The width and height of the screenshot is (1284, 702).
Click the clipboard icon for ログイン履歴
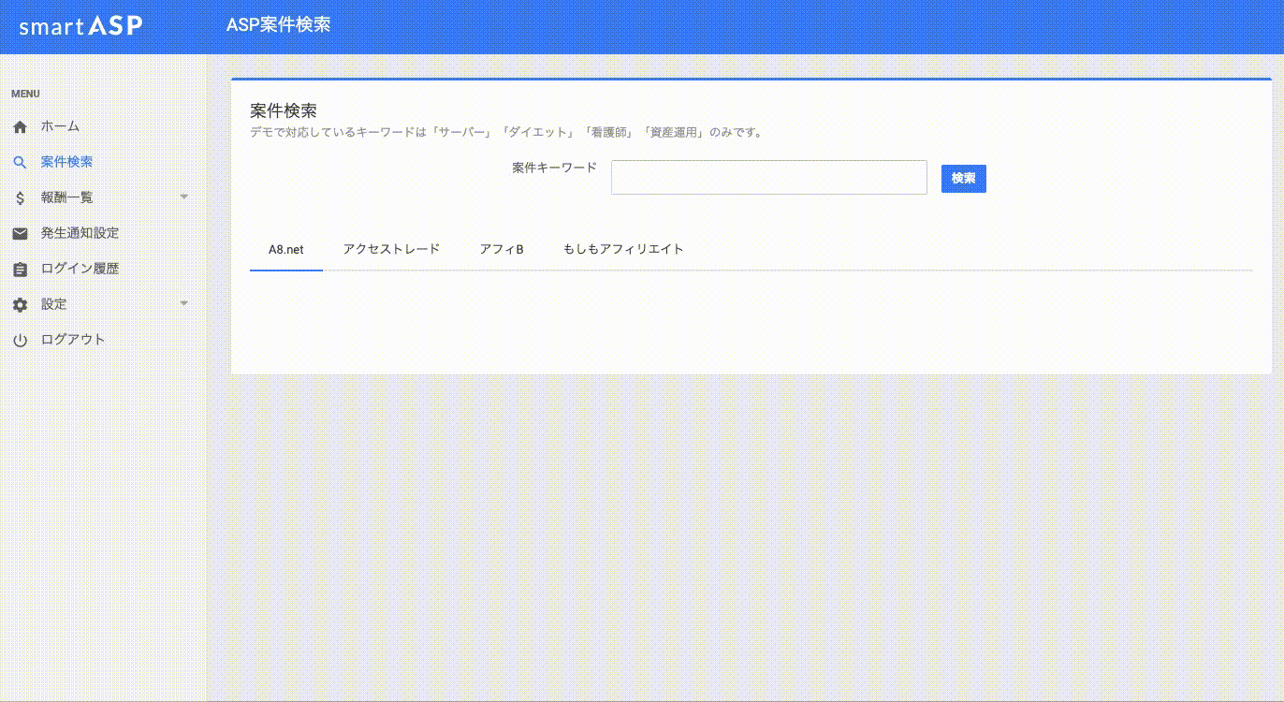click(20, 270)
